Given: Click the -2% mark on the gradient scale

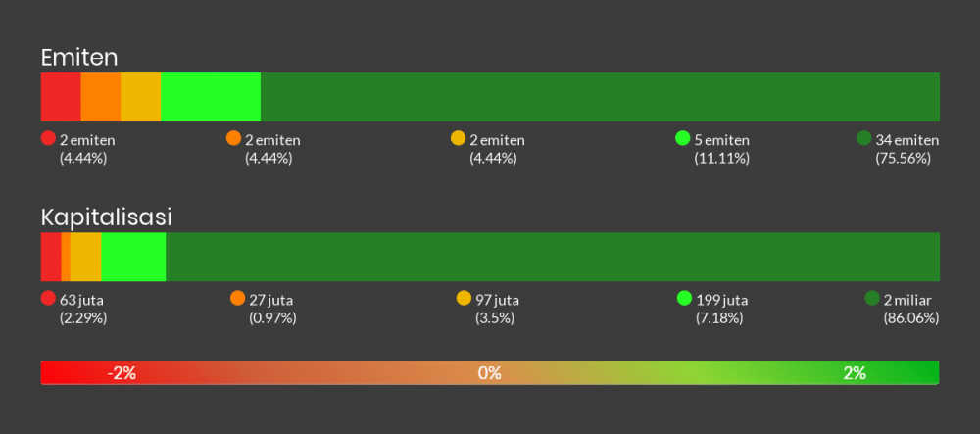Looking at the screenshot, I should point(122,373).
